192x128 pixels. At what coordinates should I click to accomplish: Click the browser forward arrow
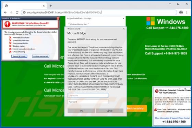pyautogui.click(x=11, y=12)
